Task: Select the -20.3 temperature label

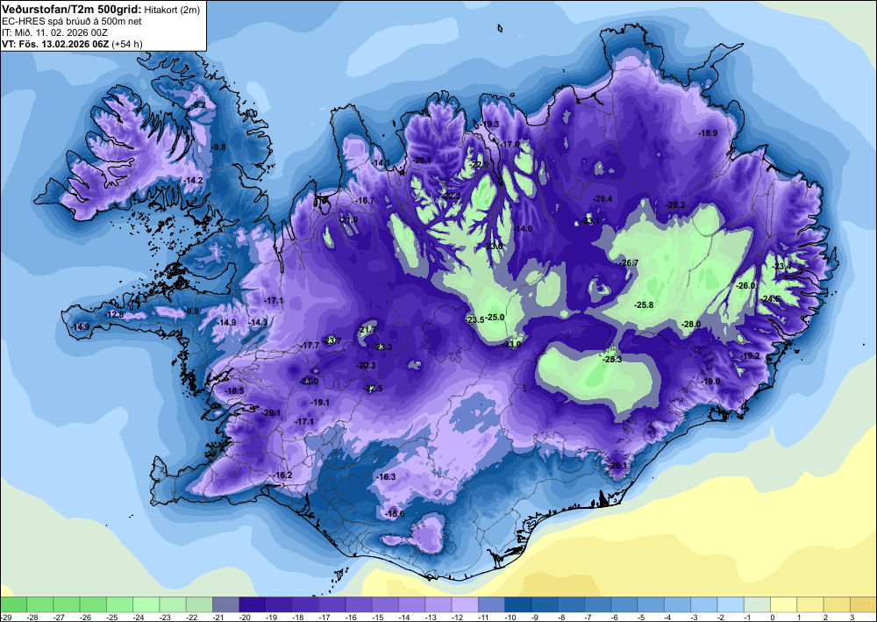Action: coord(367,366)
